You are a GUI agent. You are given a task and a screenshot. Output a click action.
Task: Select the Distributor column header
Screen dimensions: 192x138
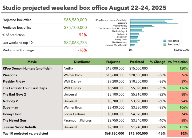82,62
